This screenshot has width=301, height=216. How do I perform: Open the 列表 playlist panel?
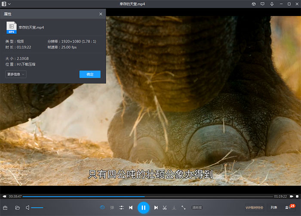(274, 208)
